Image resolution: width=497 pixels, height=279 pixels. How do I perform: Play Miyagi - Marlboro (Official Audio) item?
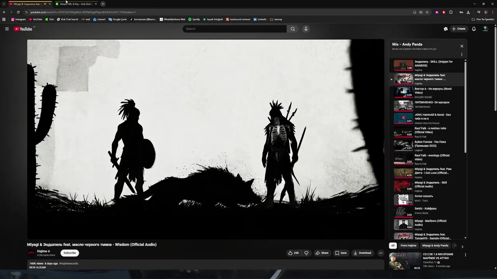(427, 225)
